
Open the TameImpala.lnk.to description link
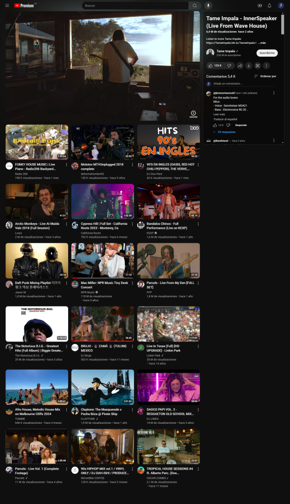coord(232,43)
